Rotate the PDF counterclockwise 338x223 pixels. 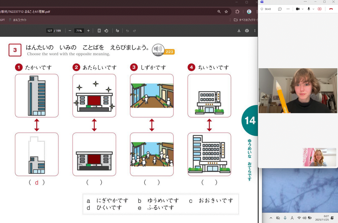pos(106,31)
